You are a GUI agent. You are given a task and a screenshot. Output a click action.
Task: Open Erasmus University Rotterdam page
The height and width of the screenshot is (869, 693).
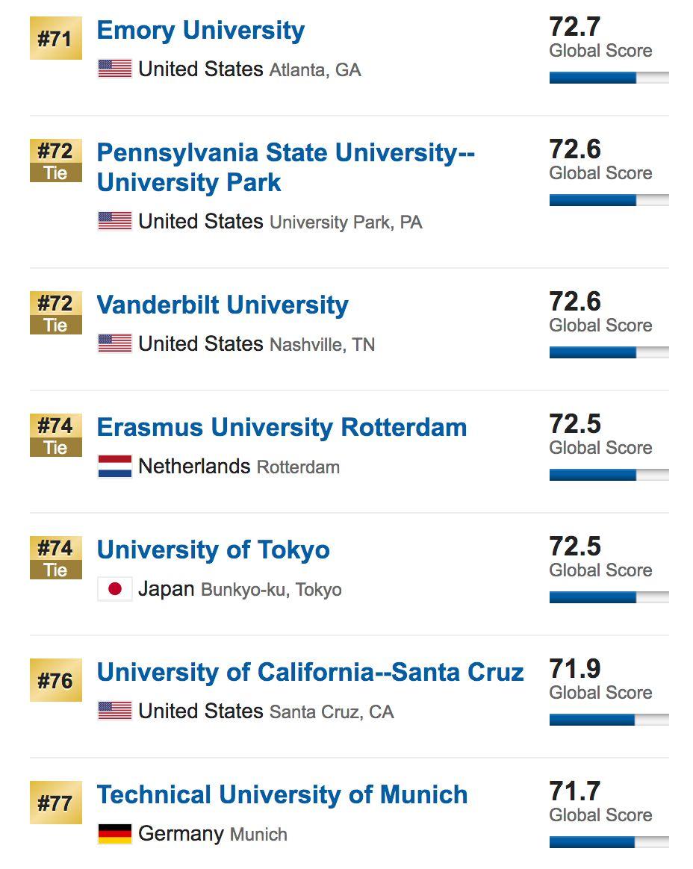pos(282,428)
